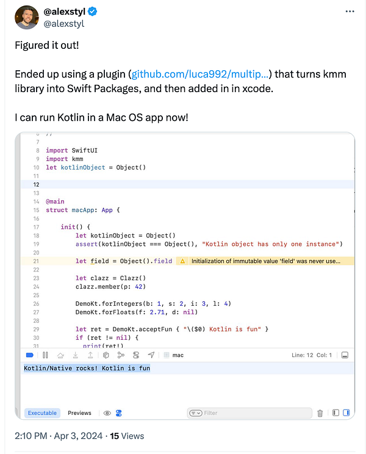366x454 pixels.
Task: Click line number 21 in the gutter
Action: tap(36, 261)
